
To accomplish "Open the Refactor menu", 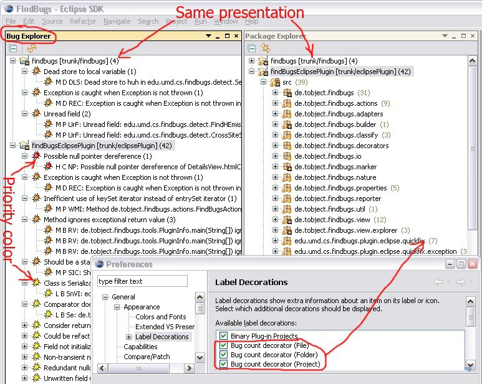I will pyautogui.click(x=83, y=21).
